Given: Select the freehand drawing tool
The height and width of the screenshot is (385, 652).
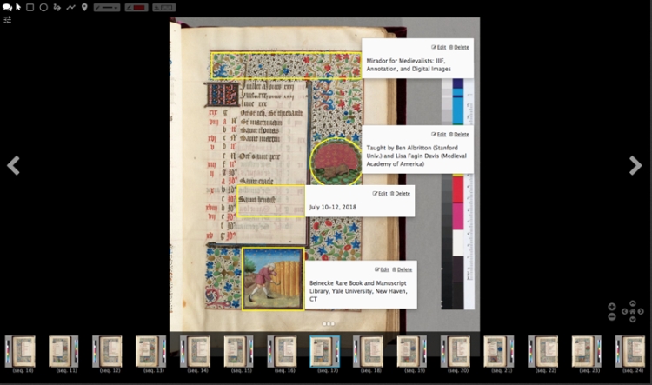Looking at the screenshot, I should (x=57, y=7).
